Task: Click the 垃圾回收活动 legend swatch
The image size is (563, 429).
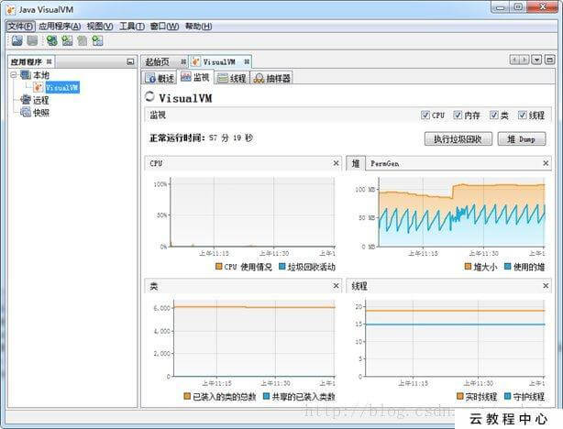Action: [x=282, y=267]
